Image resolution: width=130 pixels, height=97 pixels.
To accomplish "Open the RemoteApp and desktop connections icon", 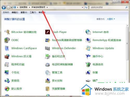I will [88, 40].
